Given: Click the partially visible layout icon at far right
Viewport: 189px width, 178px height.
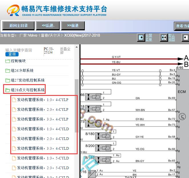Looking at the screenshot, I should [x=185, y=37].
